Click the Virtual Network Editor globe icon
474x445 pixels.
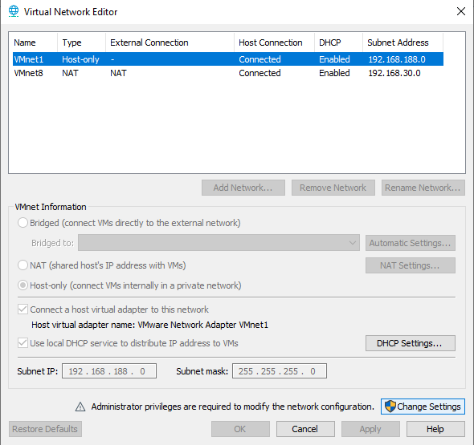[x=14, y=11]
